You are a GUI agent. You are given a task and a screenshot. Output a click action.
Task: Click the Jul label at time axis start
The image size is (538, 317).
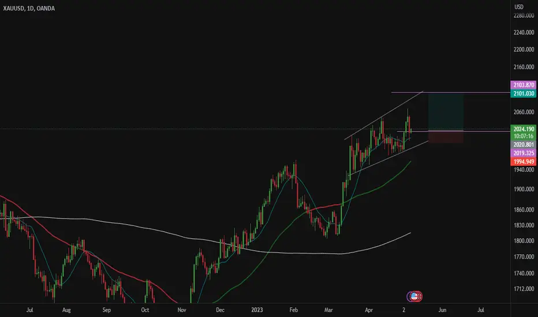tap(30, 310)
